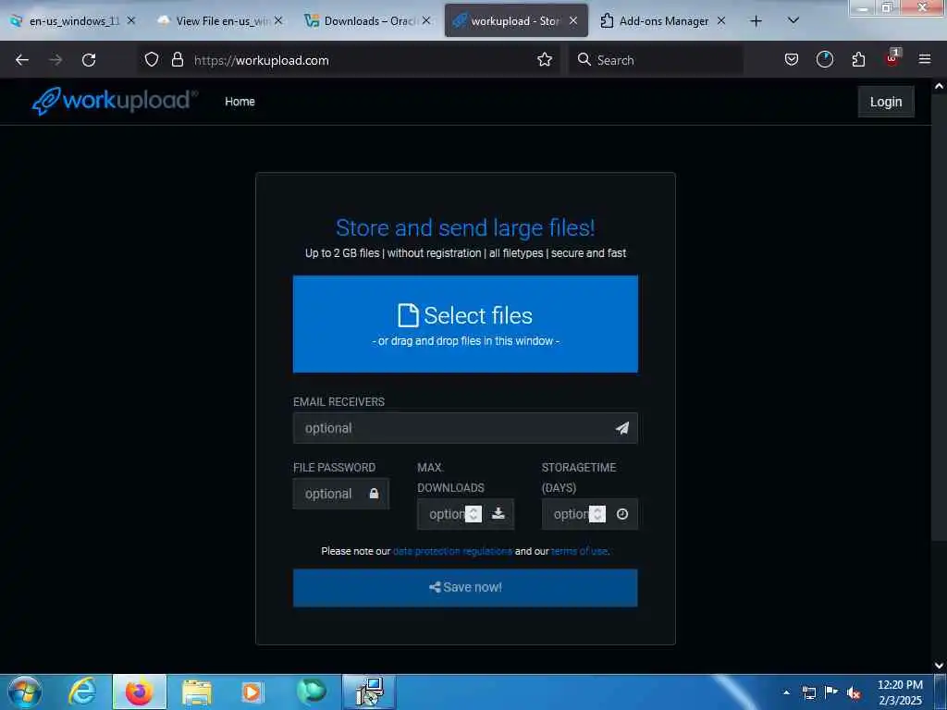Click the tracking protection shield icon

152,60
